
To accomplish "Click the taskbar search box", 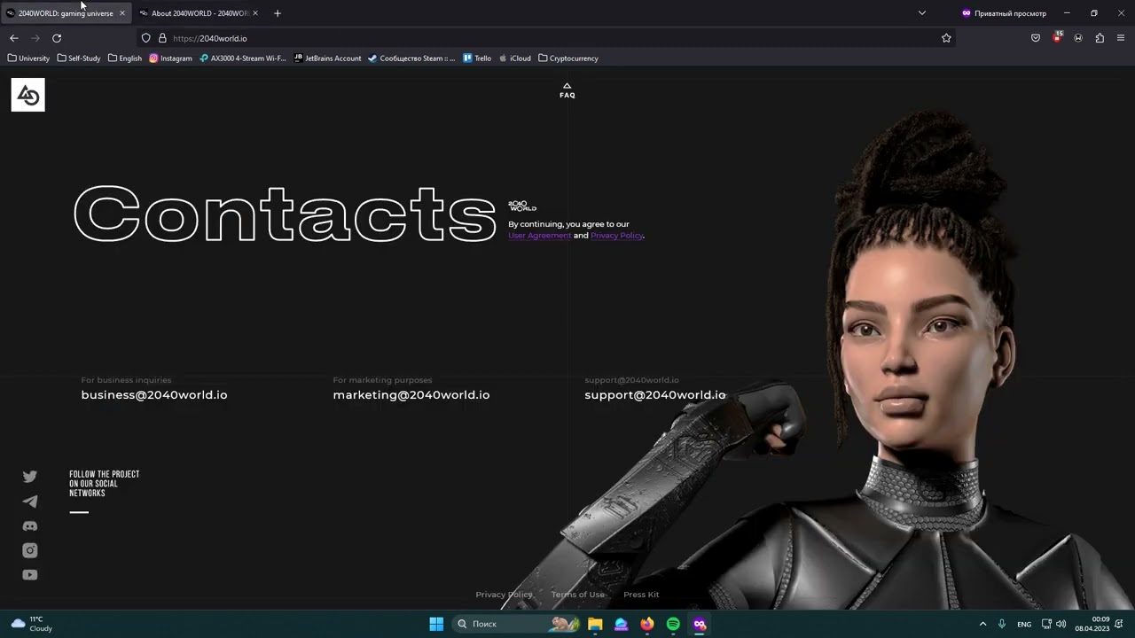I will tap(517, 624).
